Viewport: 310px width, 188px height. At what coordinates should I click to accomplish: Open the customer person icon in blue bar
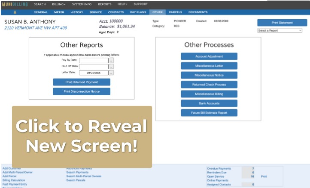point(15,12)
